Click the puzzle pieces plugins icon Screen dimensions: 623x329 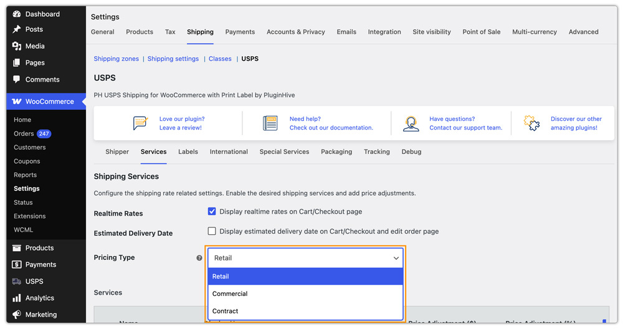[x=531, y=123]
